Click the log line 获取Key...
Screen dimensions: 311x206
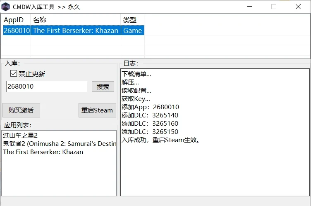click(136, 99)
